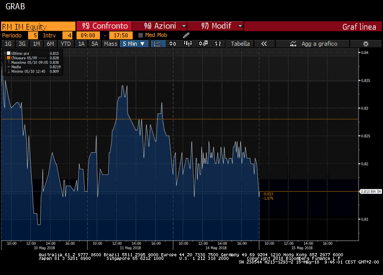
Task: Click the -1.57% change label
Action: pyautogui.click(x=267, y=199)
